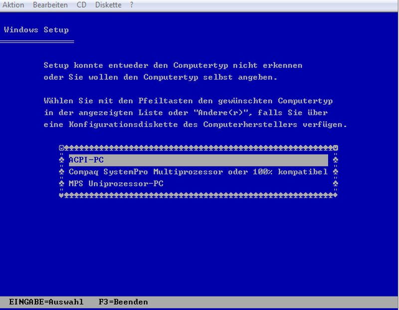Open the CD menu

[x=81, y=5]
